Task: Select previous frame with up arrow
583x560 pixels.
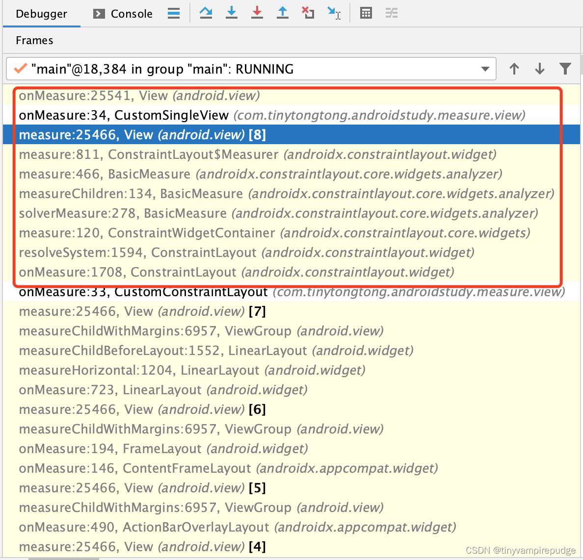Action: [514, 69]
